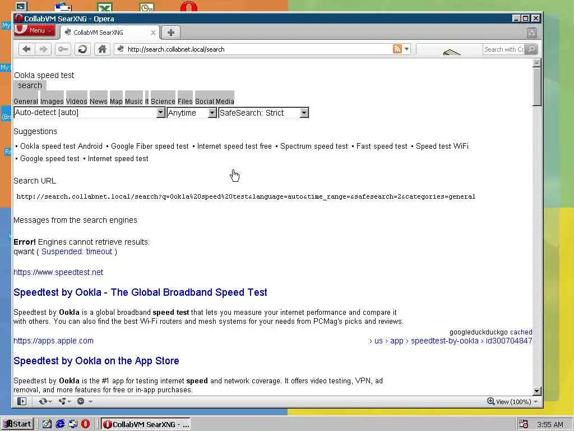Viewport: 574px width, 431px height.
Task: Click suggestion Ookla speed test Android
Action: pyautogui.click(x=61, y=146)
